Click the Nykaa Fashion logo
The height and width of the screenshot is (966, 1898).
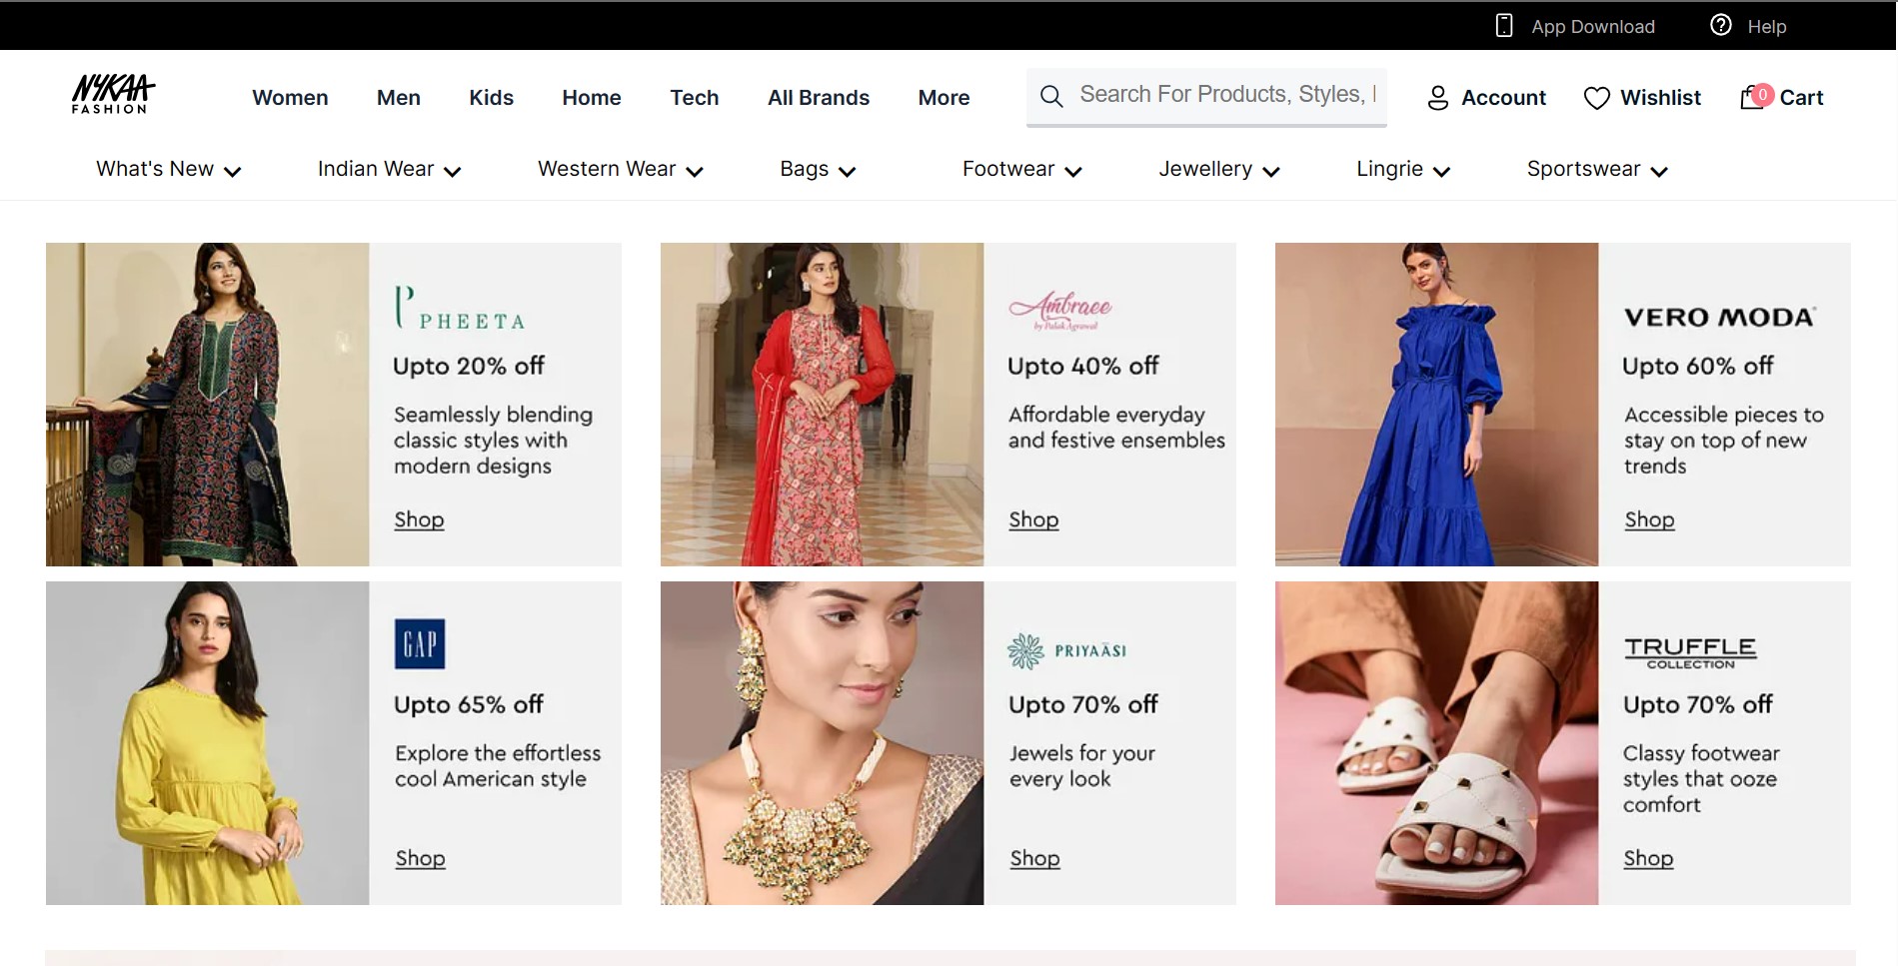[x=112, y=93]
